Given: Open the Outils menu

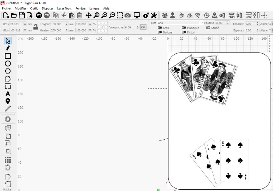Looking at the screenshot, I should tap(34, 9).
